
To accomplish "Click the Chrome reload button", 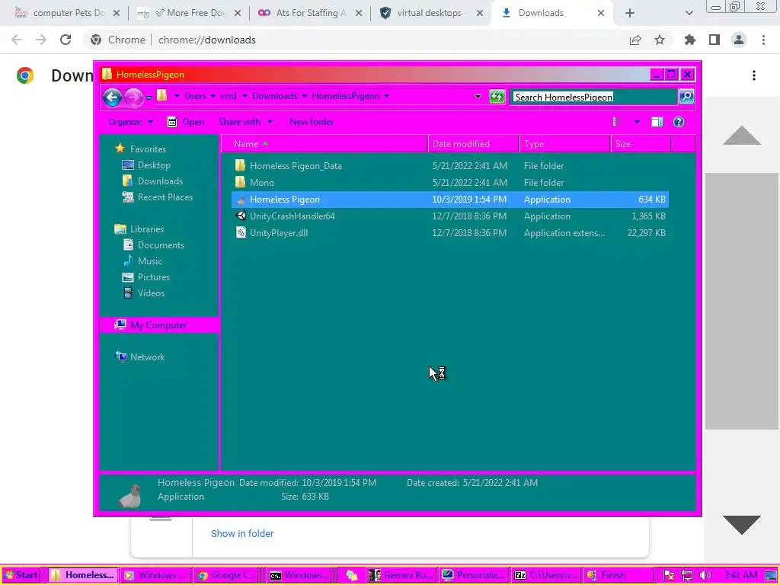I will [66, 40].
